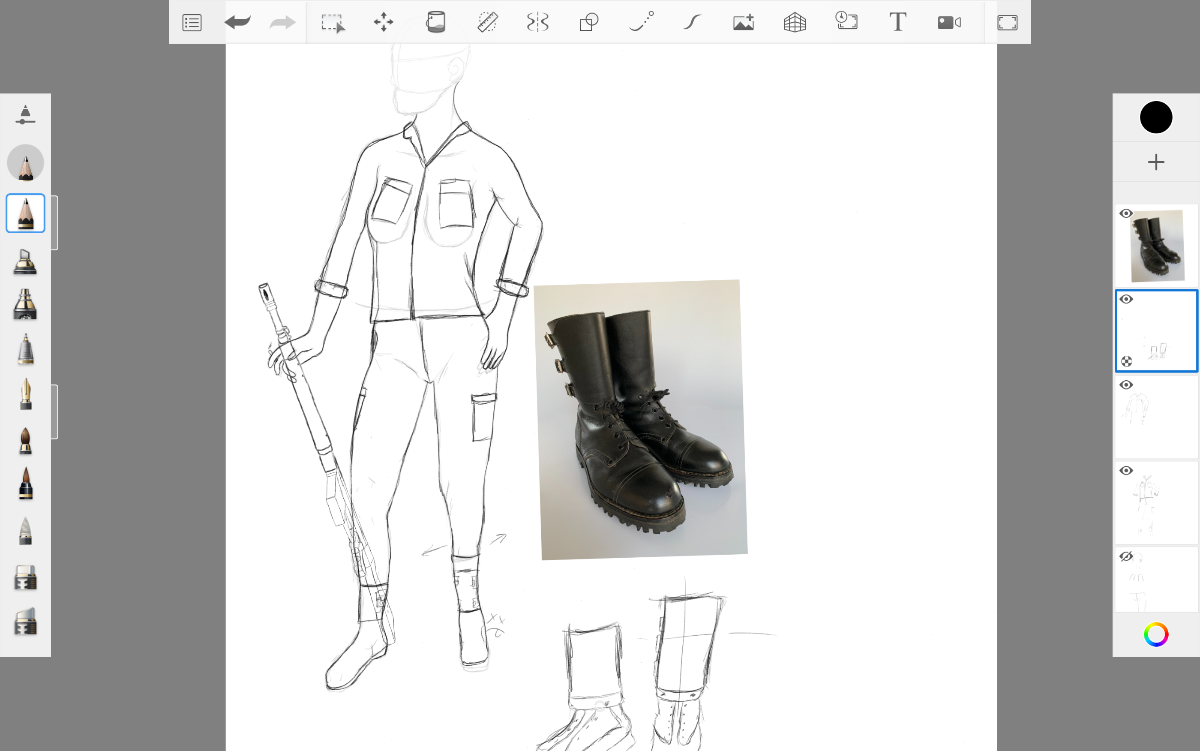Add a new layer with plus button
This screenshot has height=751, width=1200.
click(x=1156, y=162)
